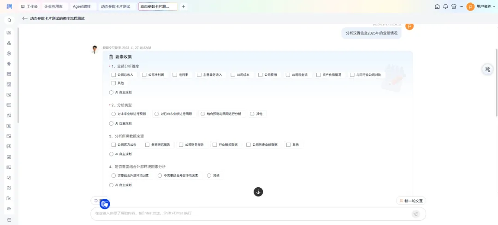The height and width of the screenshot is (225, 498).
Task: Click the page title 动态参数卡片测试的编排流程测试
Action: click(58, 18)
